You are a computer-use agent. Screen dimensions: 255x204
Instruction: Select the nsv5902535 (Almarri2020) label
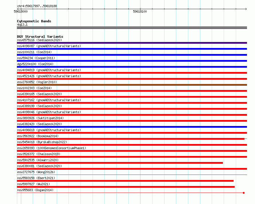click(38, 160)
